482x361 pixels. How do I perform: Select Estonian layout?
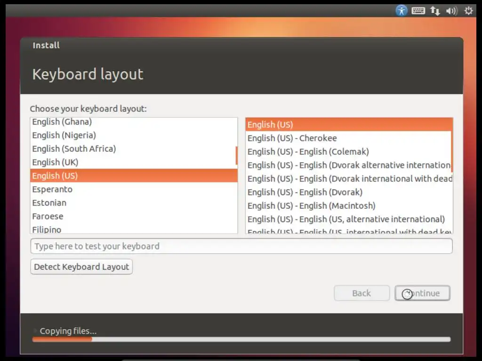coord(134,203)
